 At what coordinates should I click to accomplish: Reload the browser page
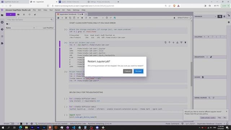[x=10, y=6]
